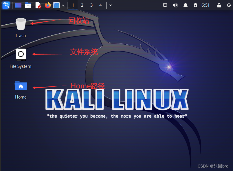Click the 6:51 clock
The height and width of the screenshot is (171, 233).
[206, 5]
